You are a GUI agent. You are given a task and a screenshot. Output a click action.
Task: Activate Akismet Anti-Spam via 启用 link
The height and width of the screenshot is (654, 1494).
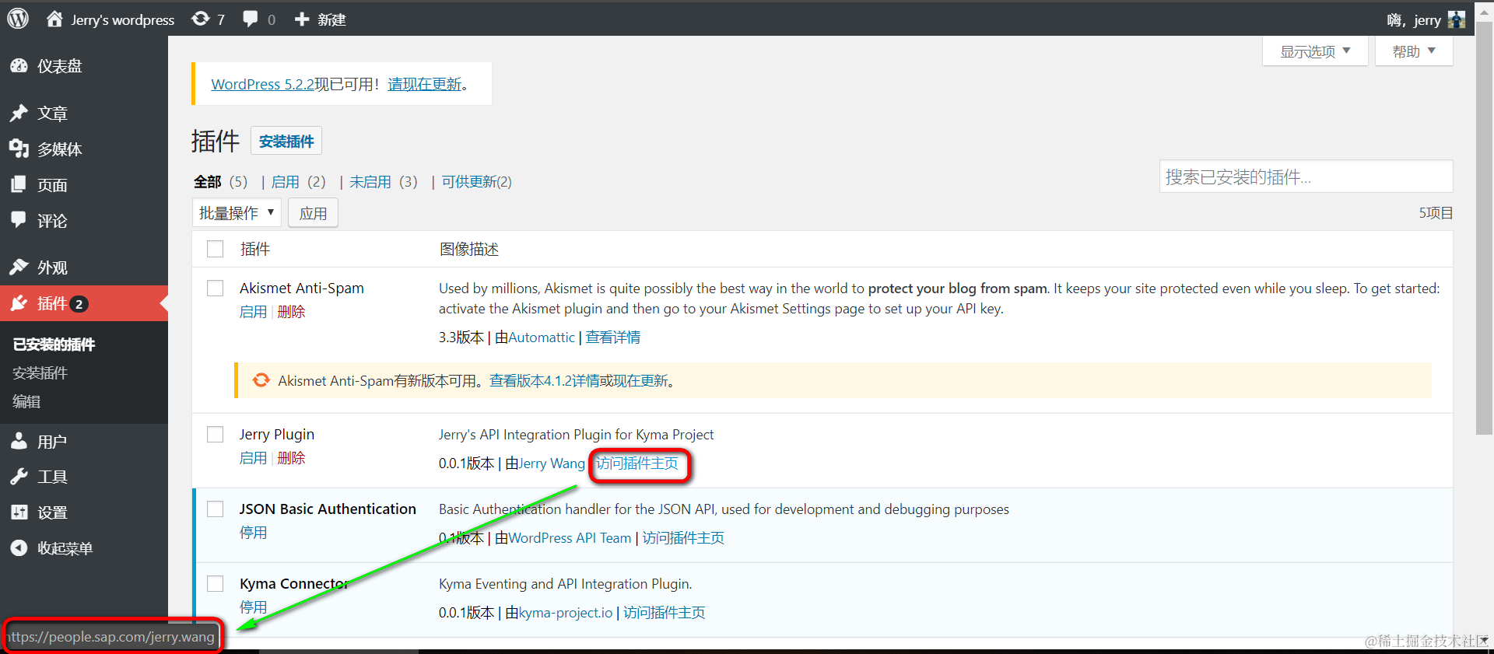click(253, 312)
